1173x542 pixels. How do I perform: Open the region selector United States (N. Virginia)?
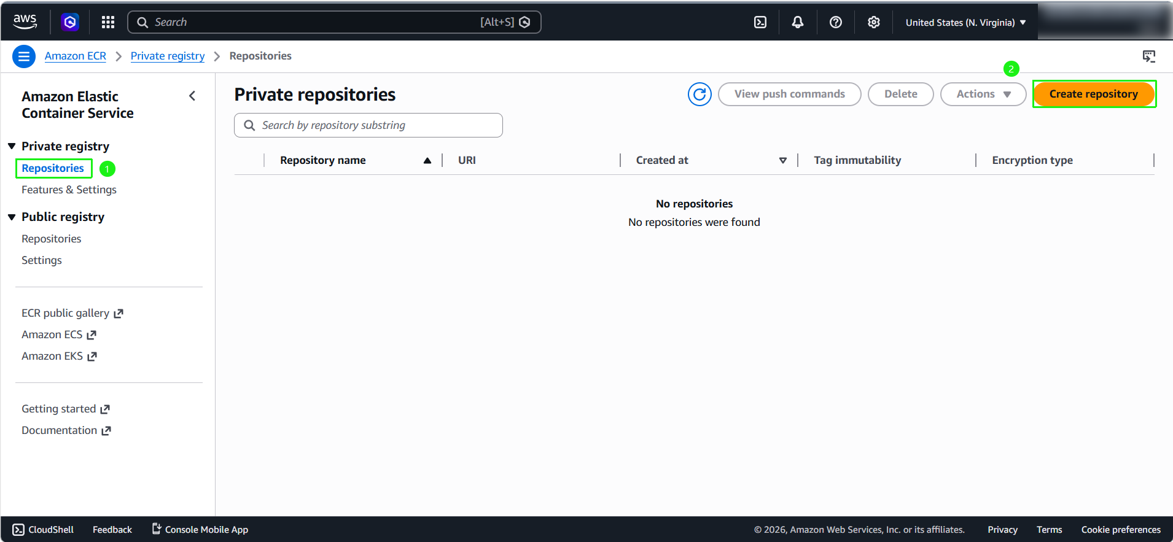coord(965,23)
